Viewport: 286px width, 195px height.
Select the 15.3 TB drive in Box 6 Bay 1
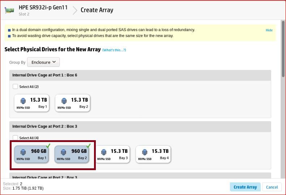[31, 103]
